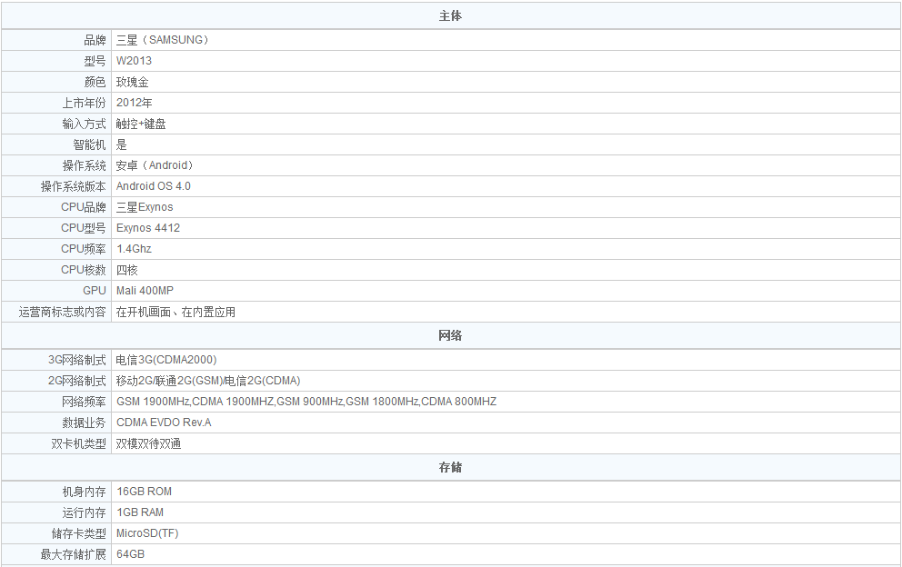
Task: Click the Exynos 4412 value
Action: coord(148,228)
